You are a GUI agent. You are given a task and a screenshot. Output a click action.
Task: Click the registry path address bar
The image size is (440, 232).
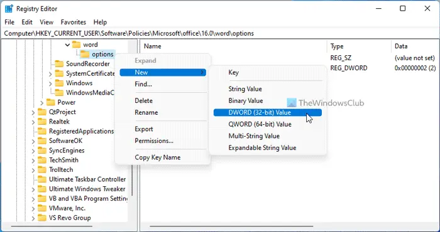(x=220, y=34)
